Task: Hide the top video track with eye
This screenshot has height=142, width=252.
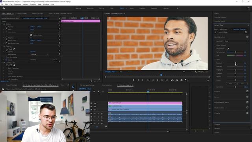Action: pyautogui.click(x=95, y=103)
